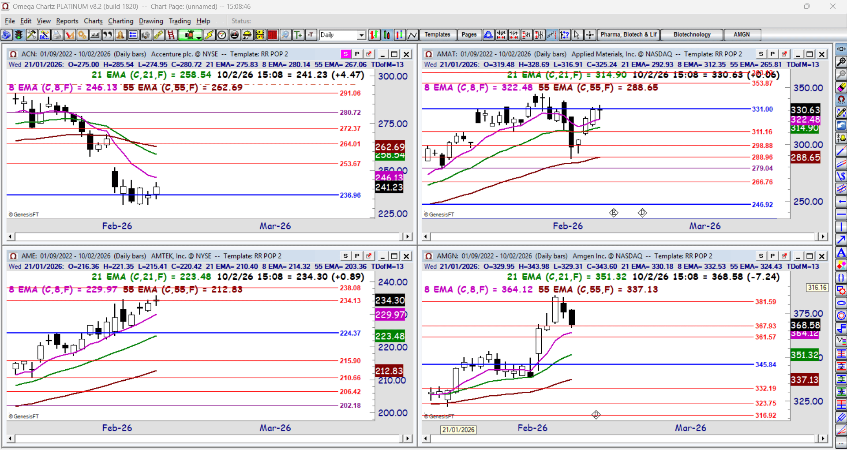Click the 345.84 level label on AMGN chart

(765, 365)
